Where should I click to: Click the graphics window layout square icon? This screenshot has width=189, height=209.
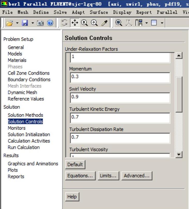click(154, 23)
